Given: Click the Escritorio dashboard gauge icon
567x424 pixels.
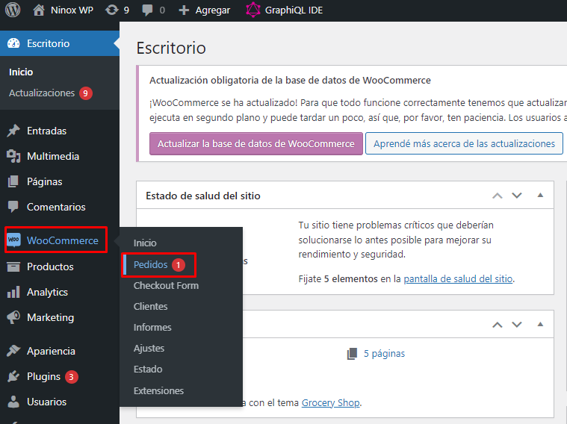Looking at the screenshot, I should click(x=13, y=43).
